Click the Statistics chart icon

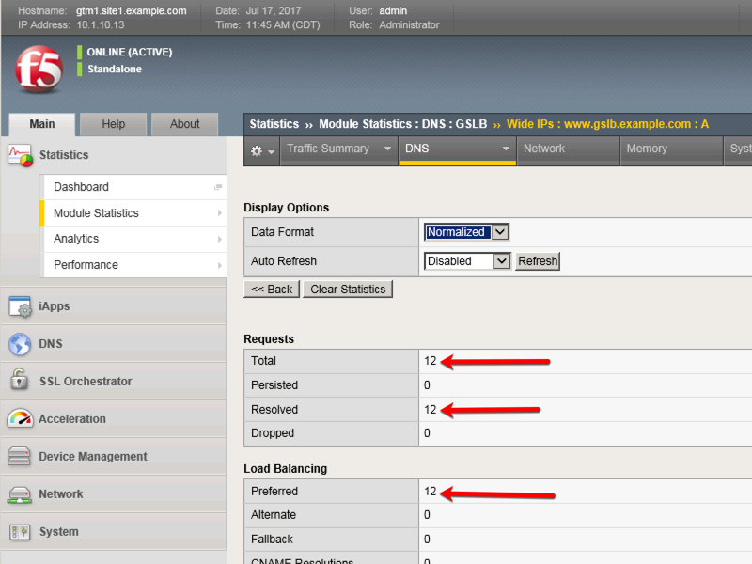[20, 155]
